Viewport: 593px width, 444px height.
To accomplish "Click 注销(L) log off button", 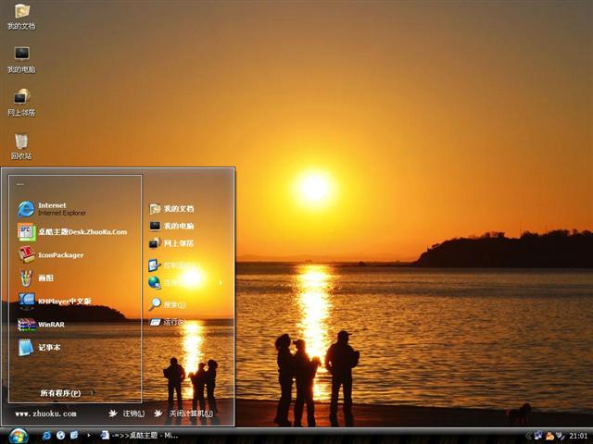I will click(x=128, y=413).
